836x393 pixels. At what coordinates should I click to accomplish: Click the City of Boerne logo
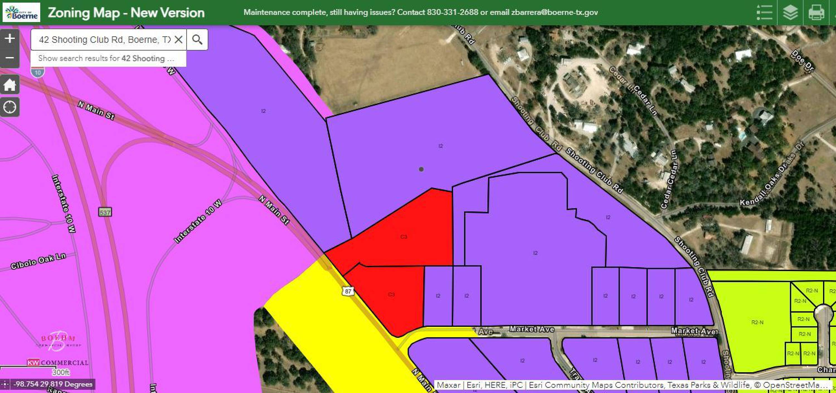tap(21, 12)
